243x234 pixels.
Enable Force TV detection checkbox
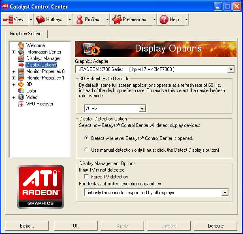(x=86, y=177)
